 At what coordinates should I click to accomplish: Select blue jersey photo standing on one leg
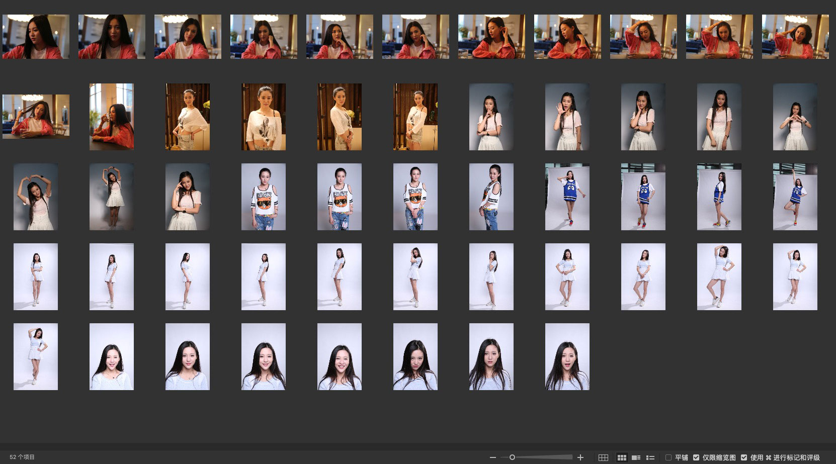[x=795, y=197]
